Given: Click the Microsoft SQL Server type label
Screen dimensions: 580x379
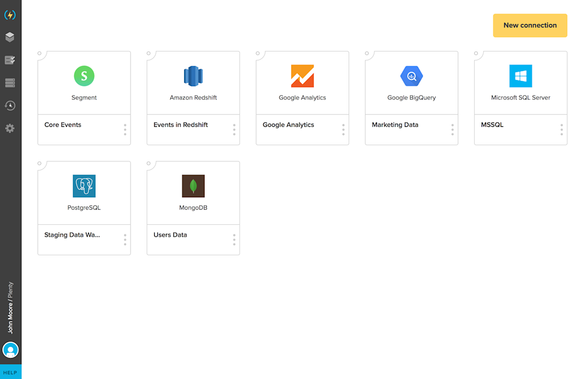Looking at the screenshot, I should click(x=520, y=98).
